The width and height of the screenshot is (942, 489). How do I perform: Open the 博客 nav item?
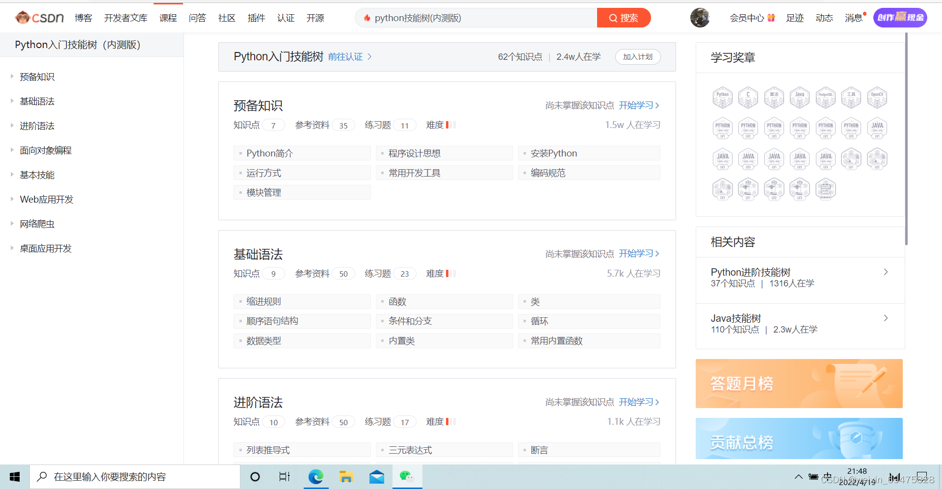coord(83,18)
